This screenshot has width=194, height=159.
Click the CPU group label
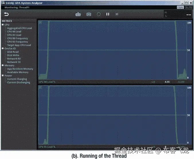(7, 25)
